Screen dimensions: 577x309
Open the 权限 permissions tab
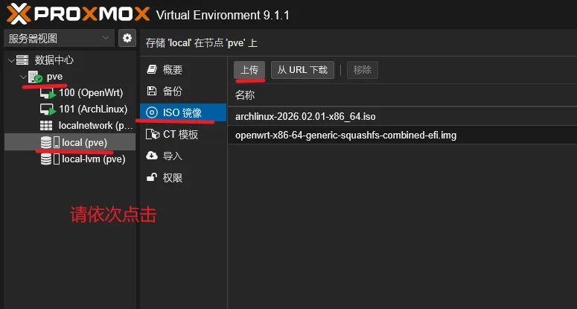click(172, 178)
